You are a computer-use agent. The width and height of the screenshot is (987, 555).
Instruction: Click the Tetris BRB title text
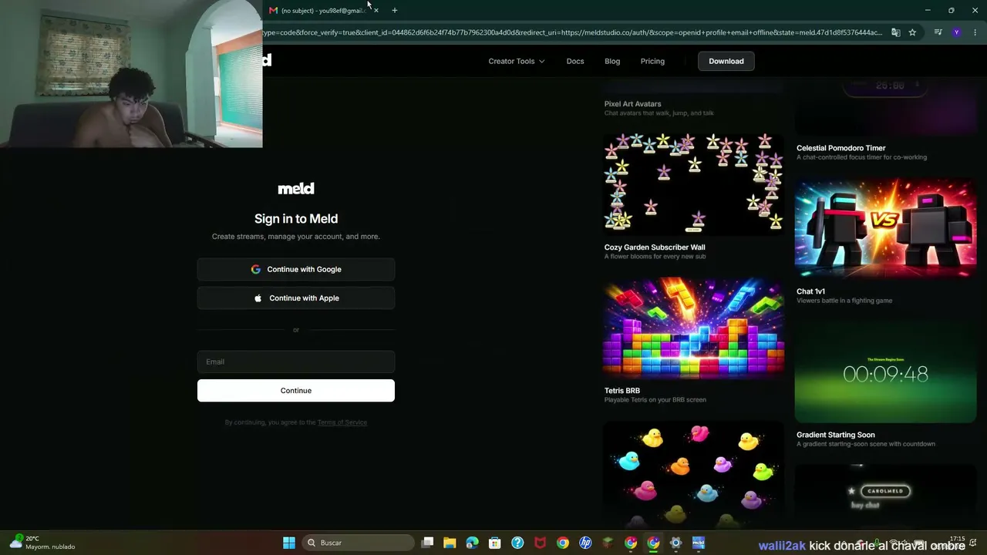coord(622,391)
